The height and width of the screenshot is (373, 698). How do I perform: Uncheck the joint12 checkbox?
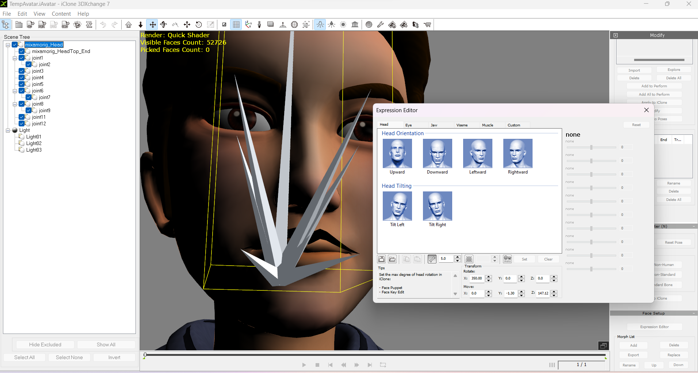pos(22,124)
